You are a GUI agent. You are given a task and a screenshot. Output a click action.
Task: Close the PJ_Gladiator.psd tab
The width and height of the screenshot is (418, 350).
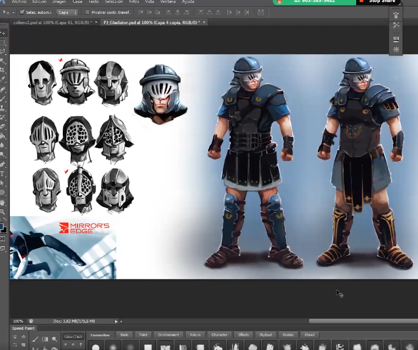[x=204, y=23]
